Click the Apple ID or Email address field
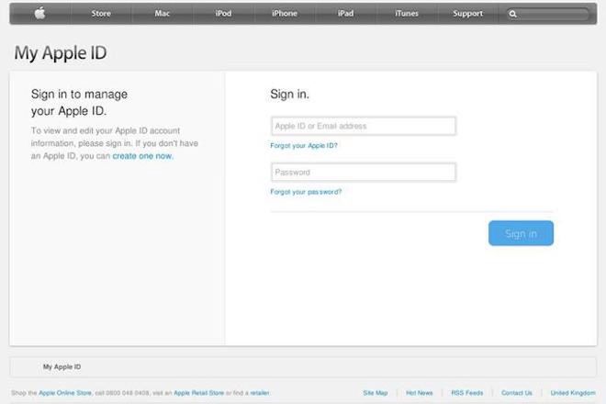Screen dimensions: 606x404 364,126
